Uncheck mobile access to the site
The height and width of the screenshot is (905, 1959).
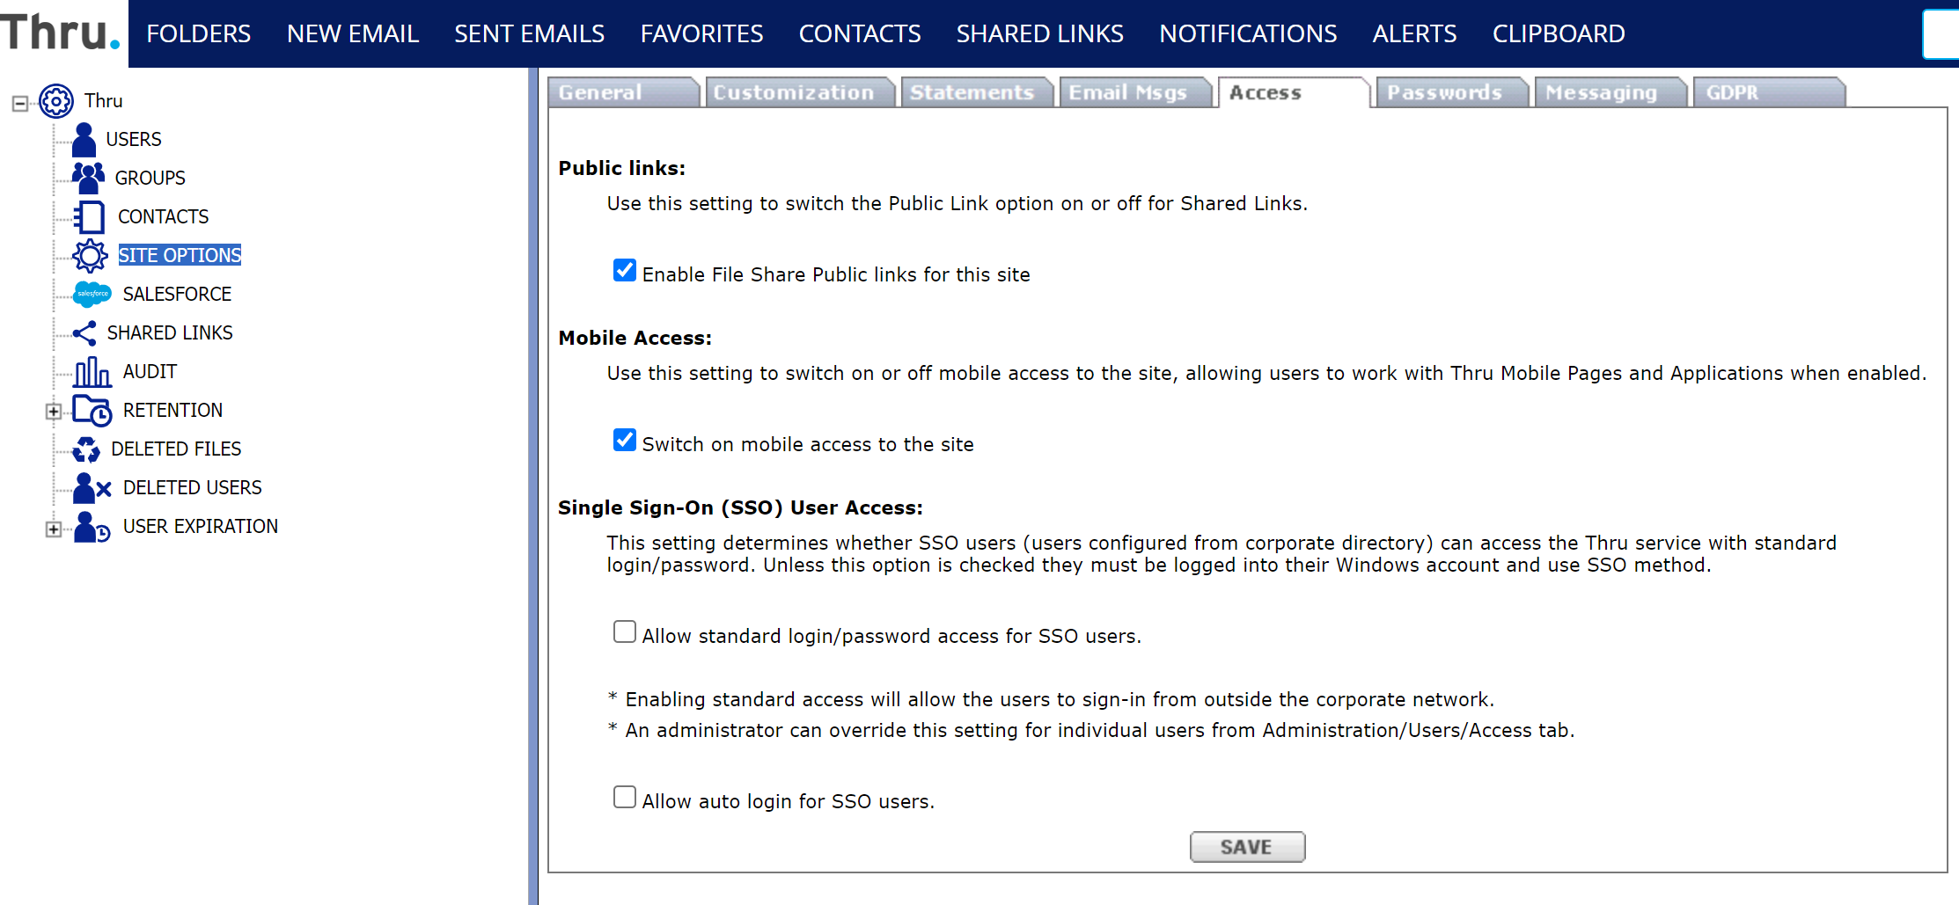[x=625, y=440]
